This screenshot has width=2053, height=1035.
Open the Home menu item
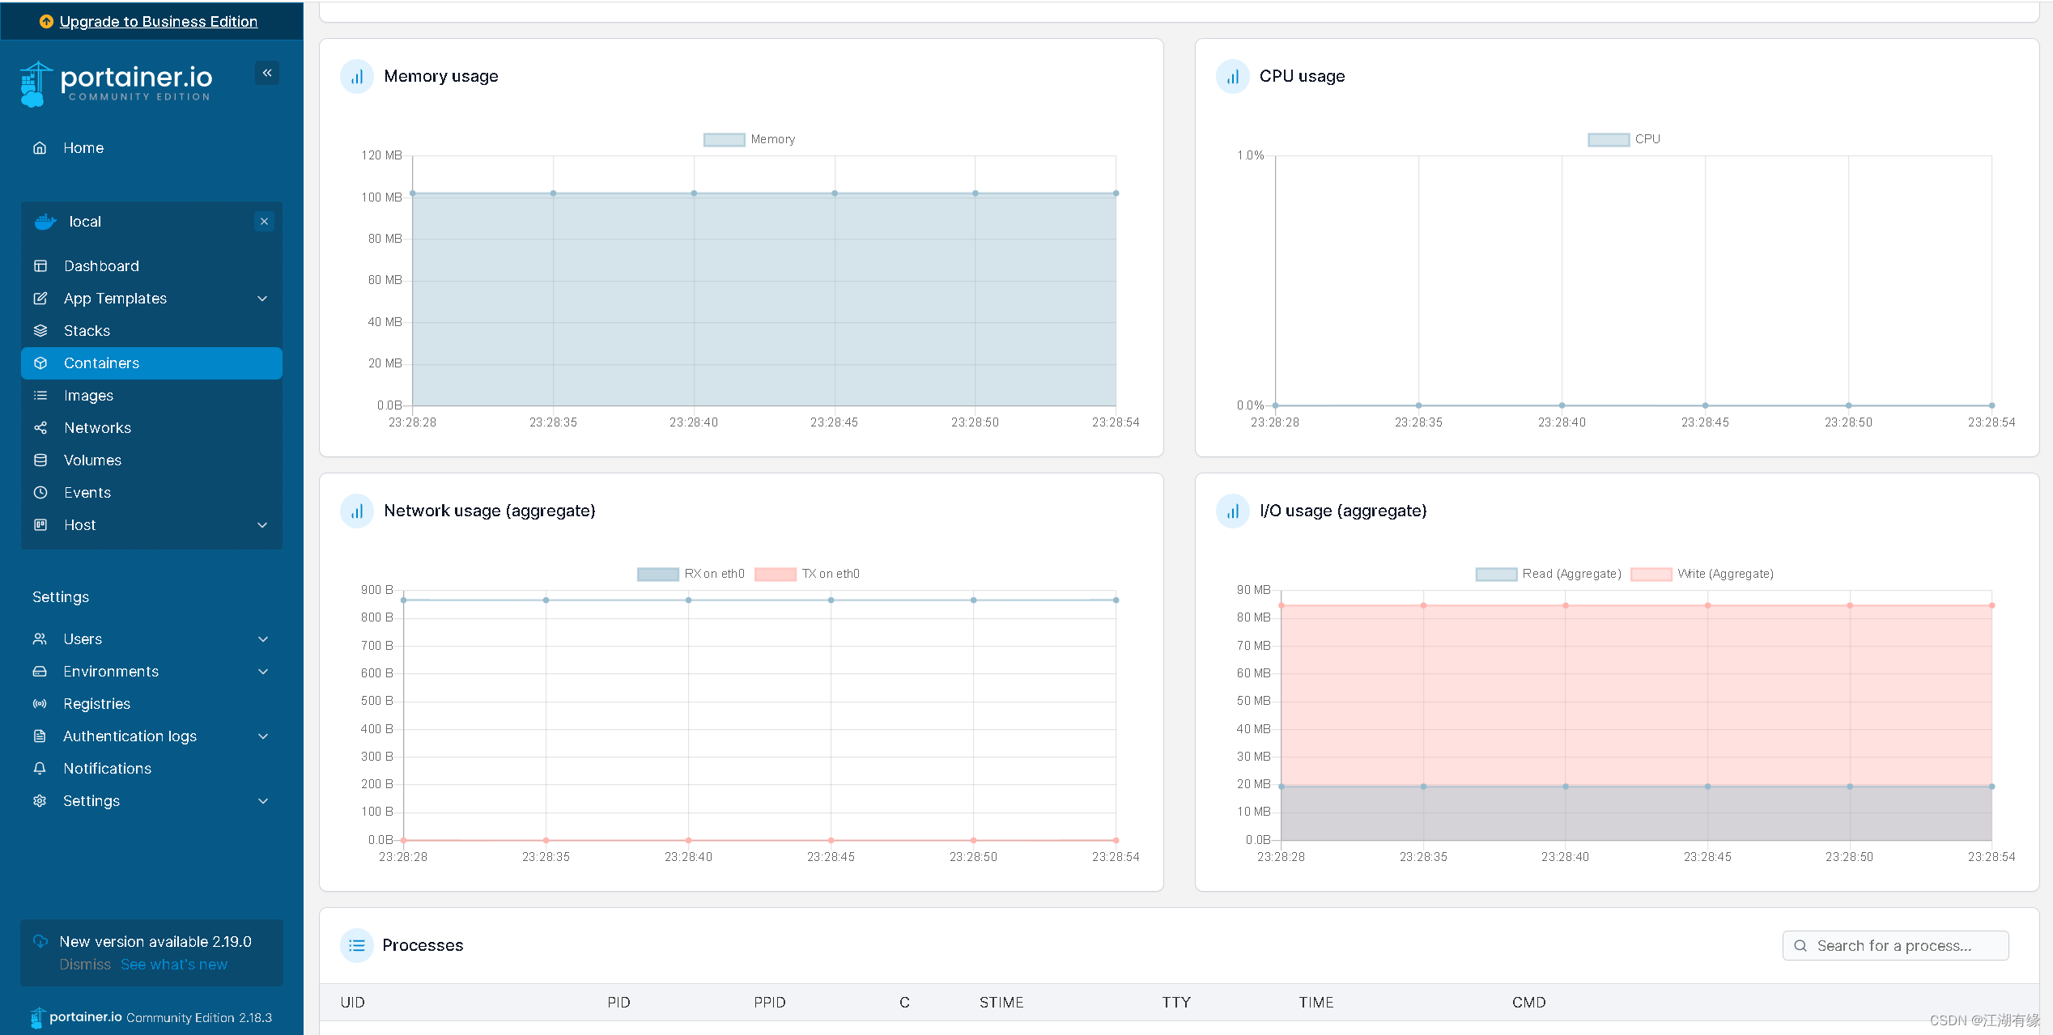click(x=83, y=148)
